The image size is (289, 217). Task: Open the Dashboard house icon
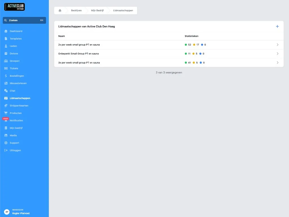tap(6, 31)
